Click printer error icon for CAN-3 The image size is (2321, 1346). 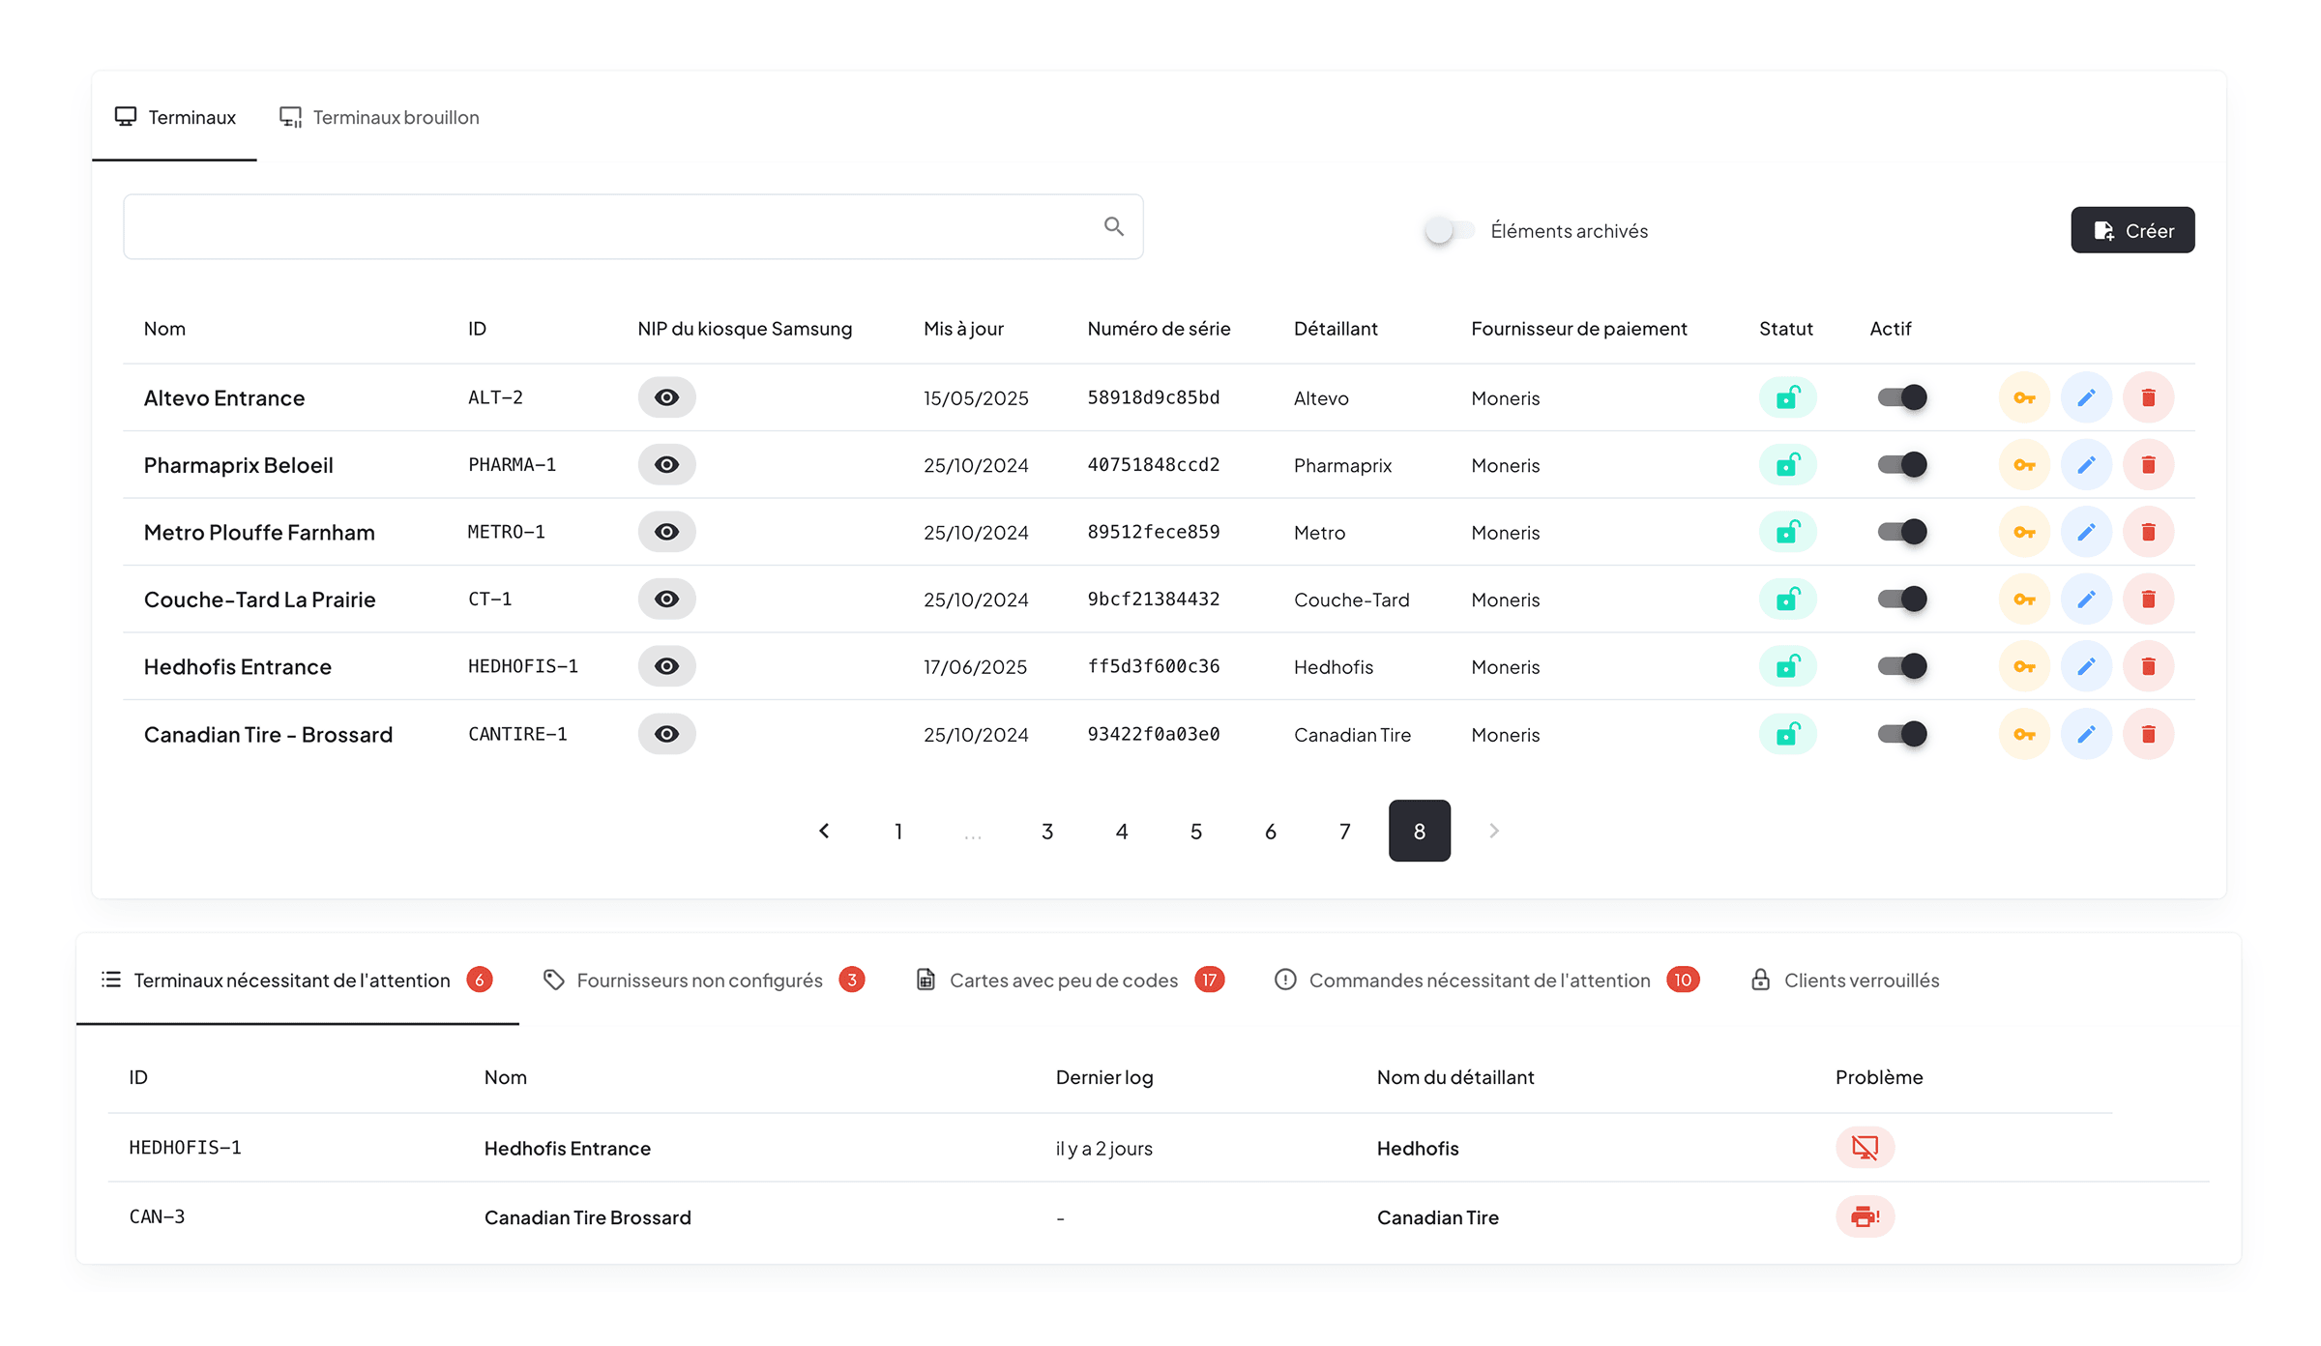(x=1865, y=1216)
